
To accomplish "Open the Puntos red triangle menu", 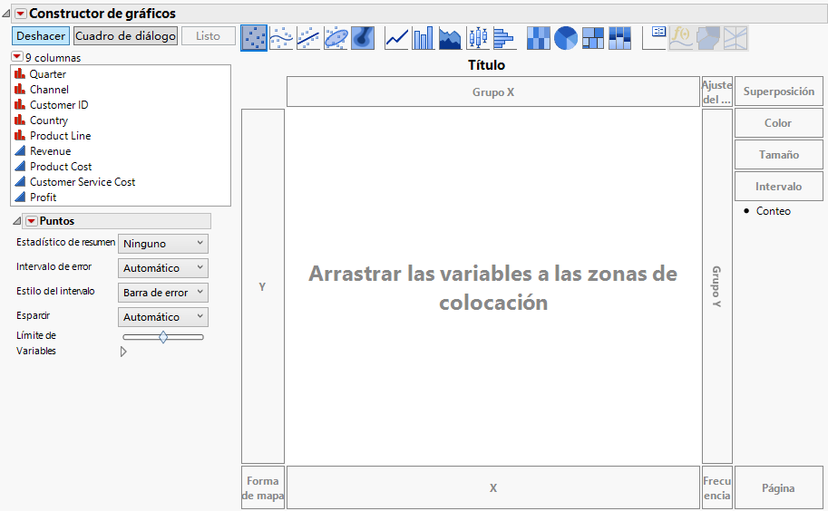I will (31, 221).
